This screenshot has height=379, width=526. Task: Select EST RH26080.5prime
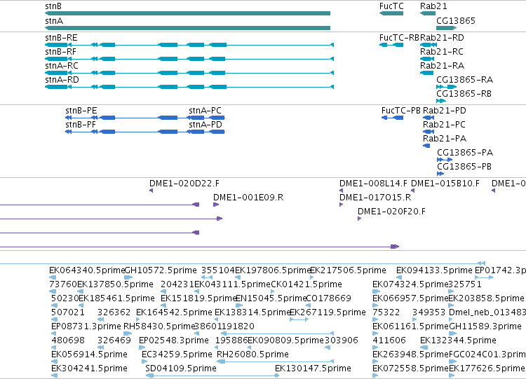click(276, 362)
